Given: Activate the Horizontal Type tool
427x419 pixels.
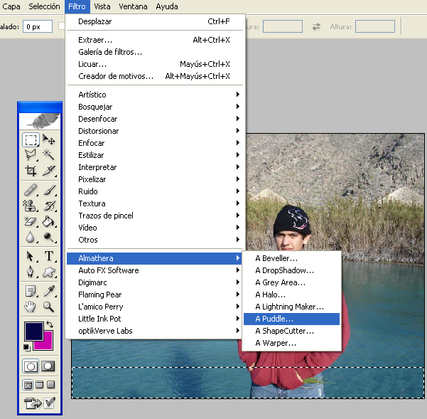Looking at the screenshot, I should (x=49, y=256).
